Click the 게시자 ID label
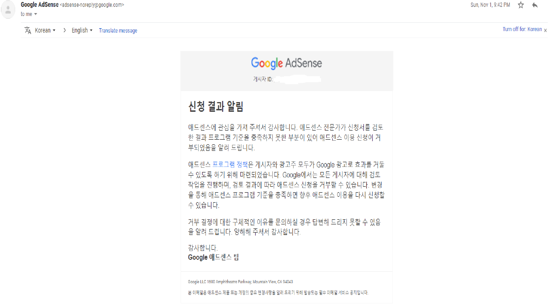Screen dimensions: 548x308 coord(263,79)
